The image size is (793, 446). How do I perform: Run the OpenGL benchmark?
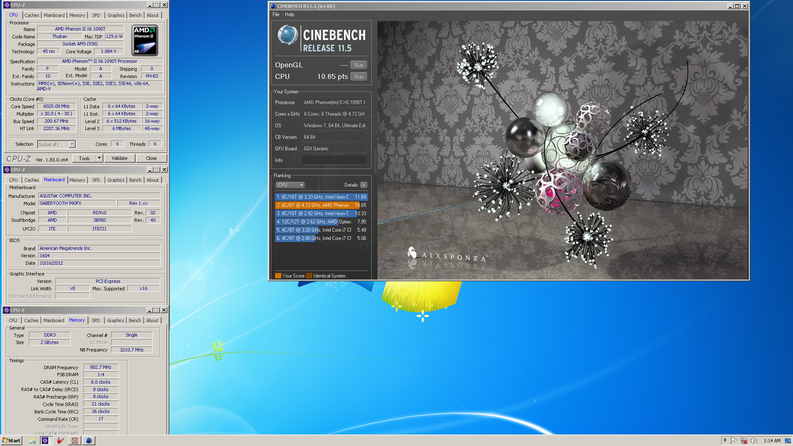tap(359, 65)
